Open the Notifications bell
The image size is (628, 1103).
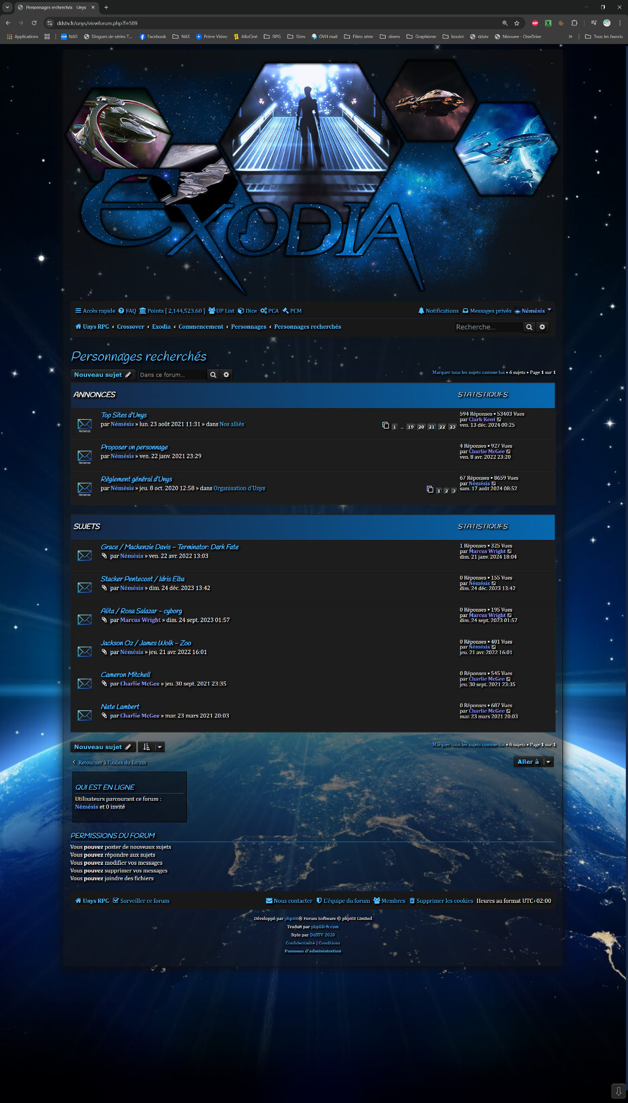point(438,311)
